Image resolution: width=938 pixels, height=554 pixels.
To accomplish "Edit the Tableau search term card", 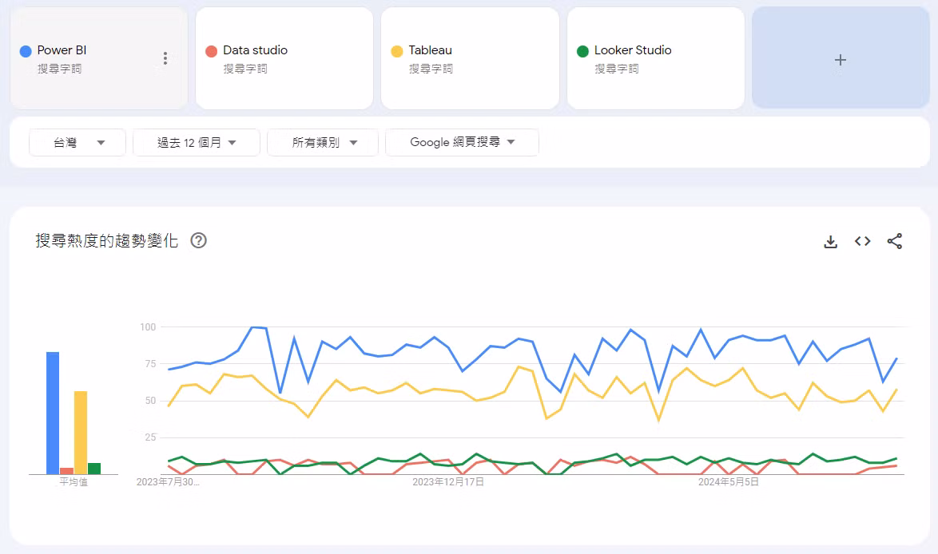I will click(470, 58).
